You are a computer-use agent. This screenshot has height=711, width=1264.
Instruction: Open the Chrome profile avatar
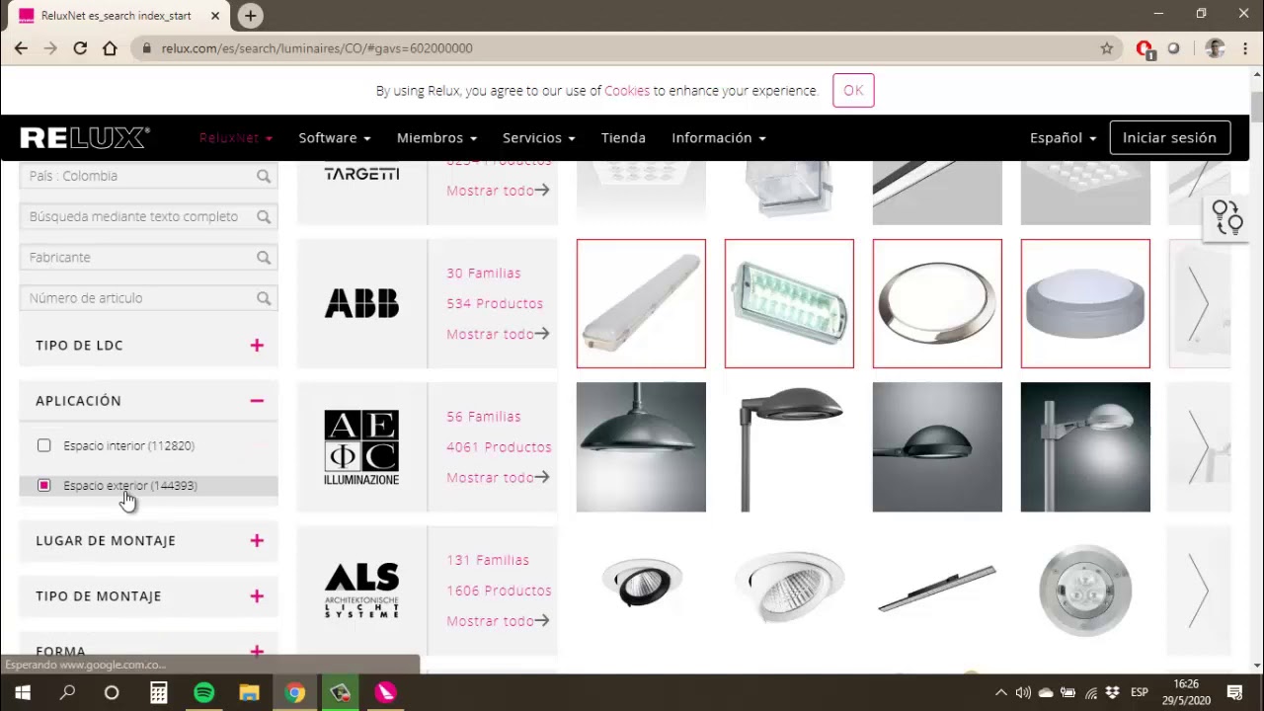click(x=1216, y=48)
